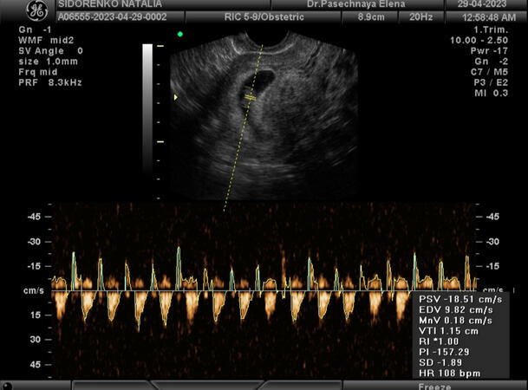
Task: Click the 1.Trim. preset label
Action: [491, 29]
